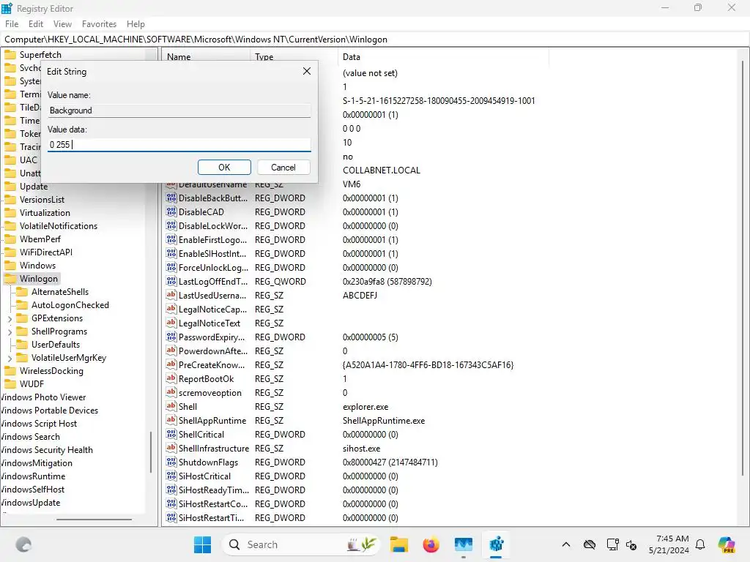Open the taskbar clock showing 7:45 AM
The image size is (750, 562).
(669, 544)
